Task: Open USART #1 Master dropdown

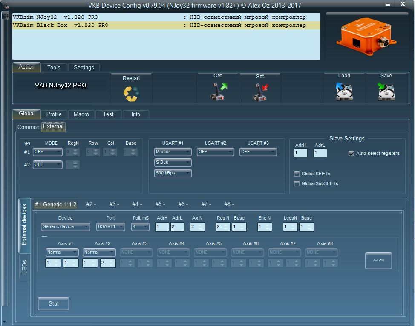Action: (x=173, y=152)
